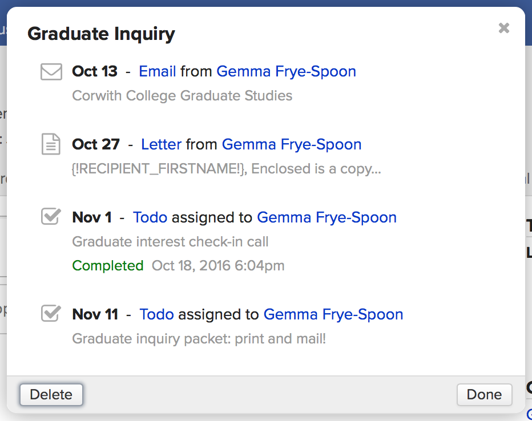Close the Graduate Inquiry dialog with X
532x421 pixels.
point(503,28)
